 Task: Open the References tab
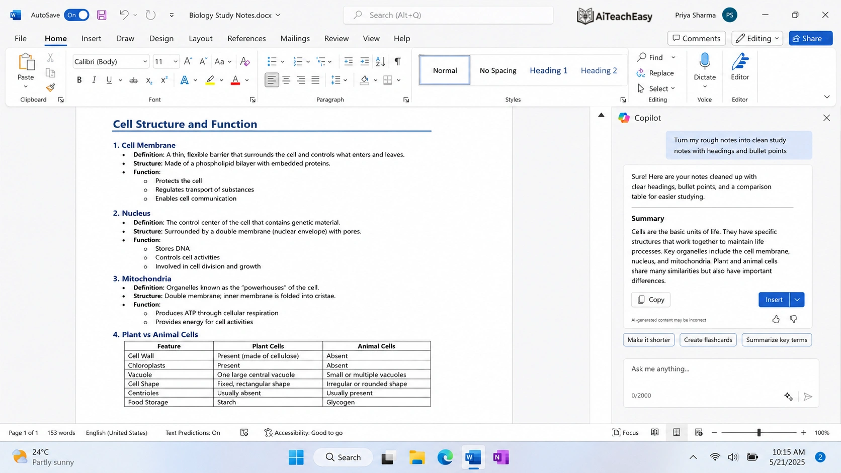pyautogui.click(x=246, y=38)
